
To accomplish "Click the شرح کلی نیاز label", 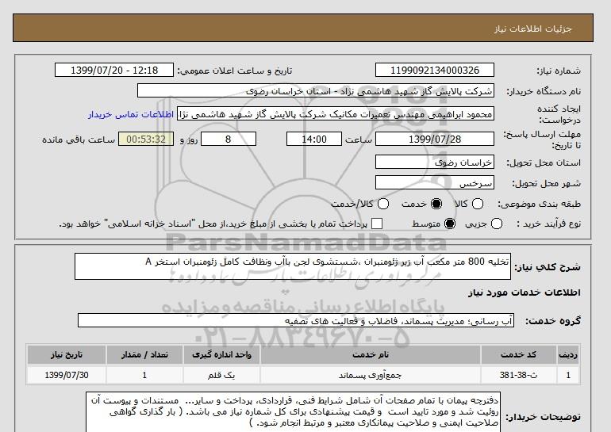I will coord(548,267).
